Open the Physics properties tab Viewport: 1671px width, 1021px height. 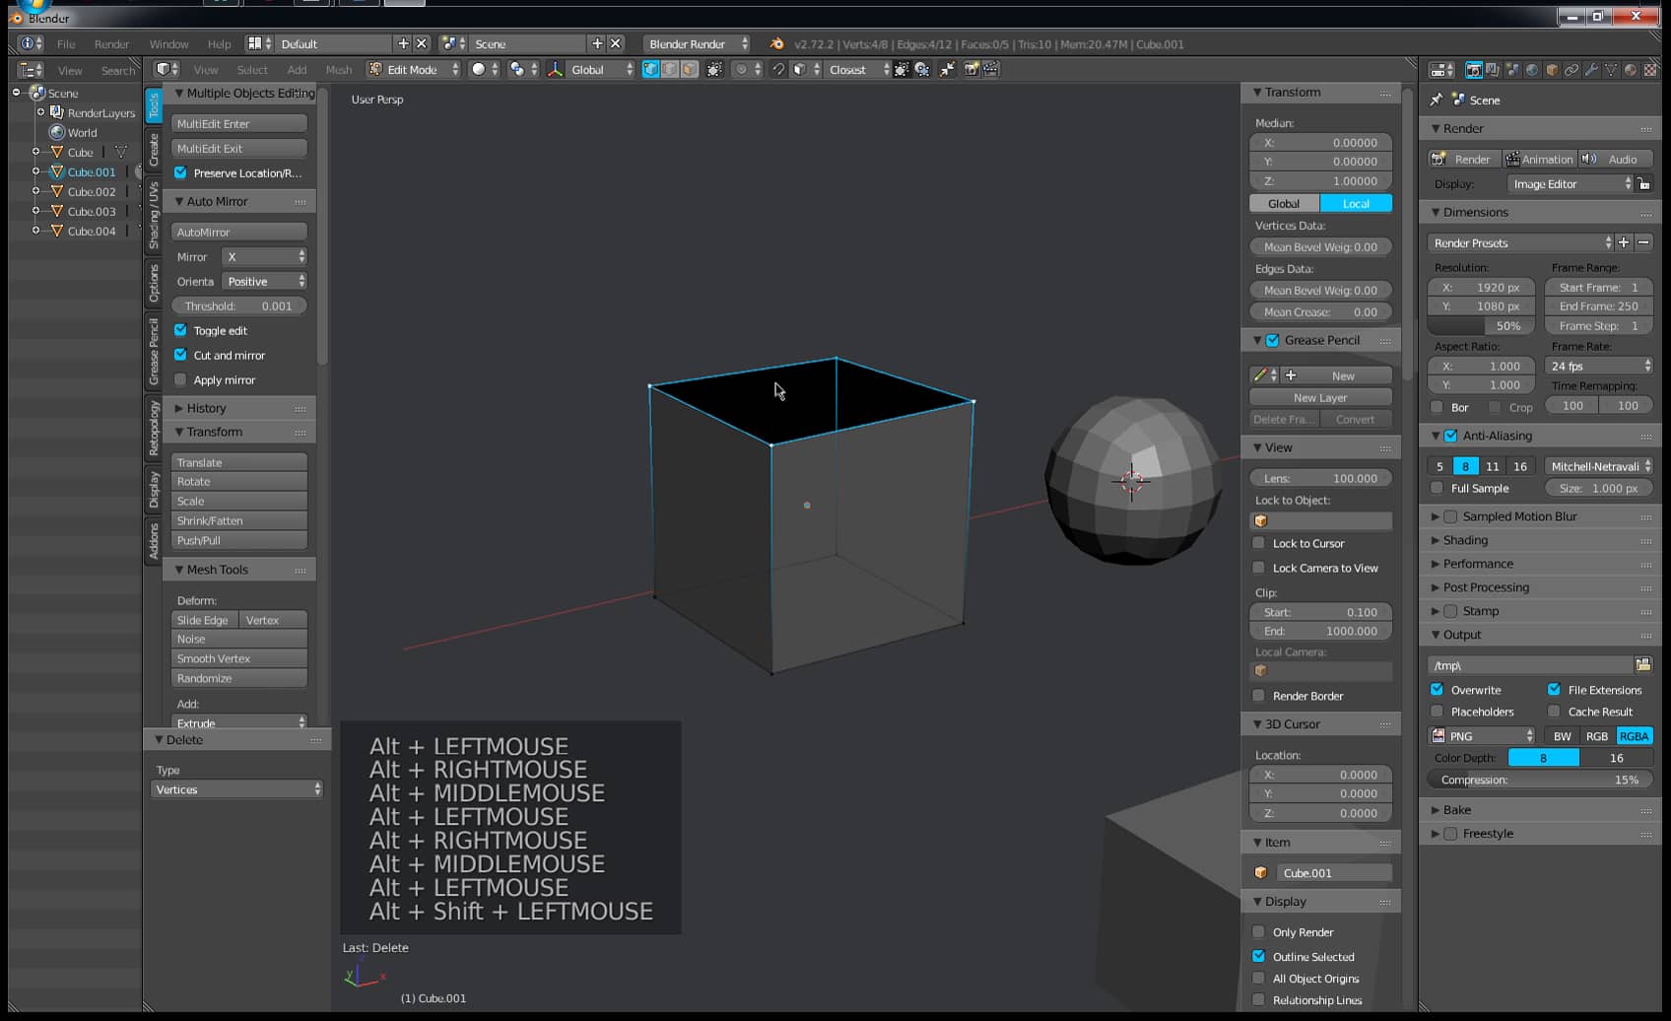1631,71
